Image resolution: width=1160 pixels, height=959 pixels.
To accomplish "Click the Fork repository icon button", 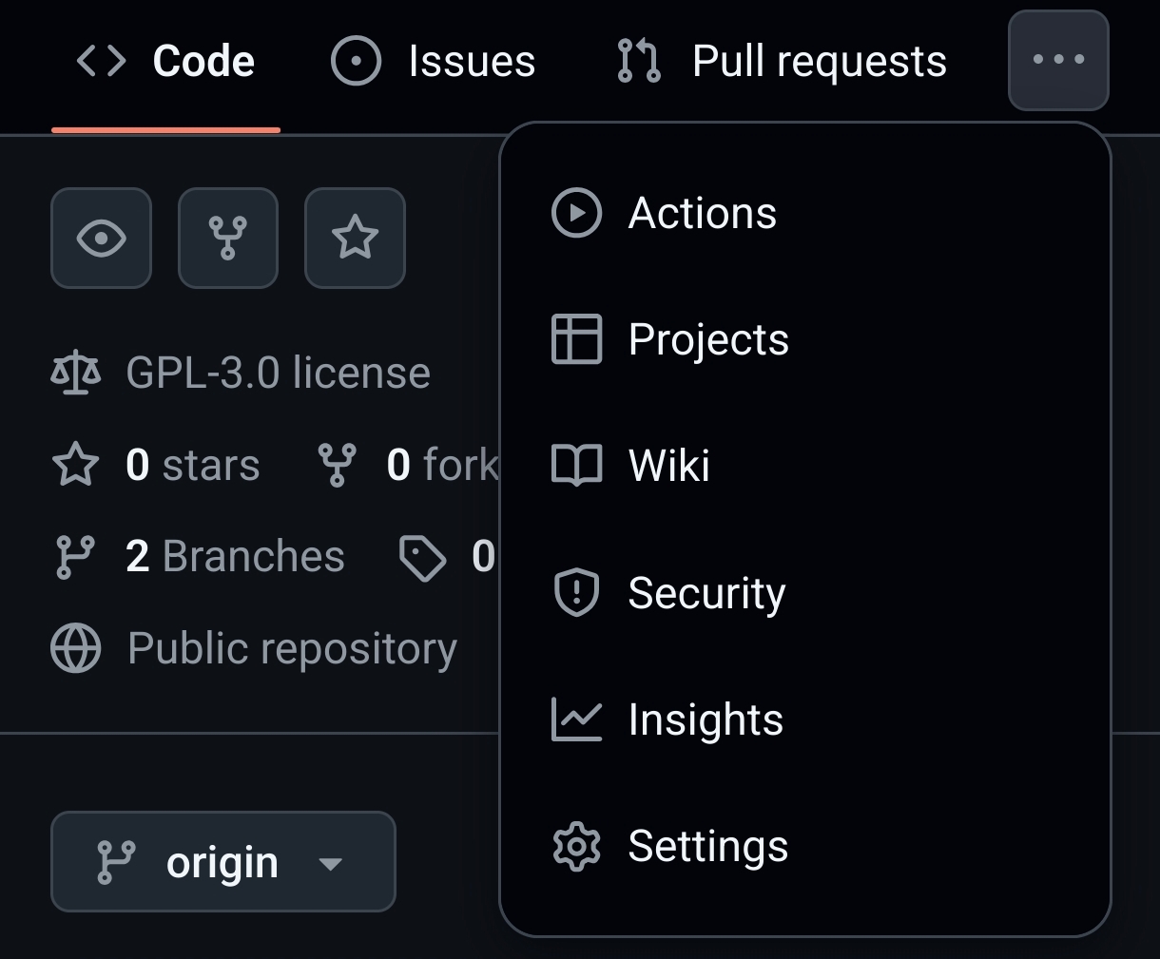I will [x=228, y=238].
